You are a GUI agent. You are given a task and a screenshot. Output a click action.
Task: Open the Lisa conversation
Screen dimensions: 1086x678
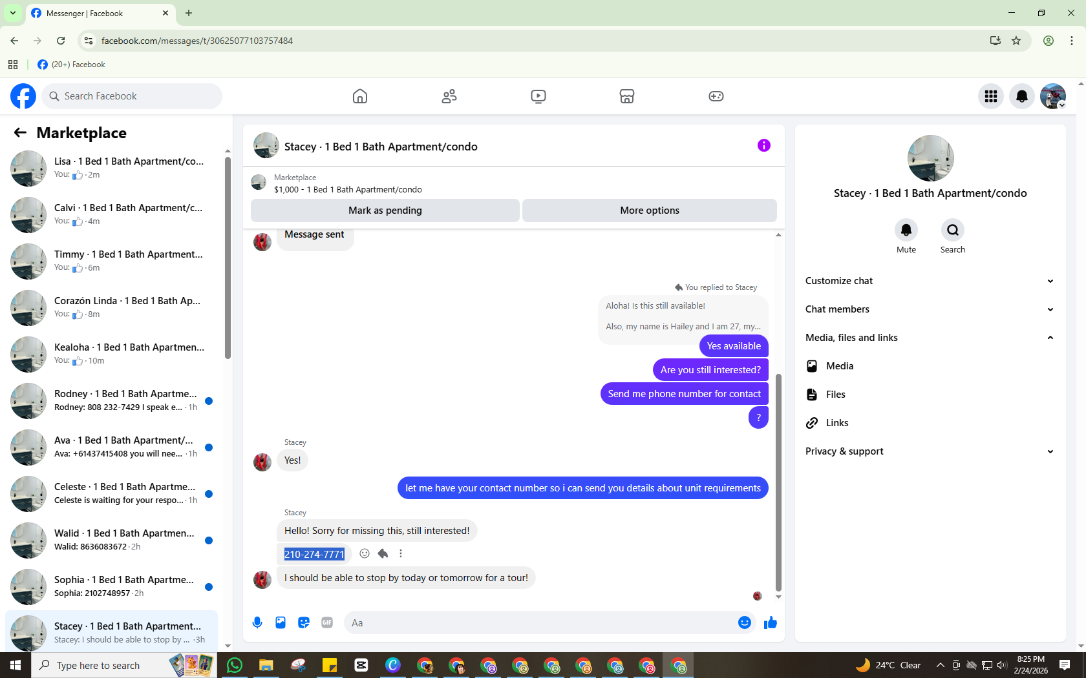[112, 168]
